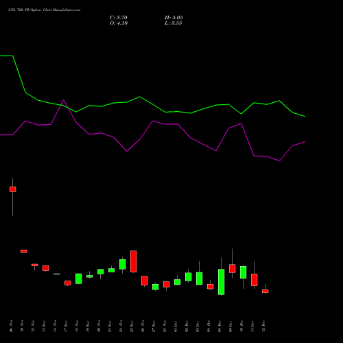
Task: Click the '08 Dec' date axis label
Action: 220,326
